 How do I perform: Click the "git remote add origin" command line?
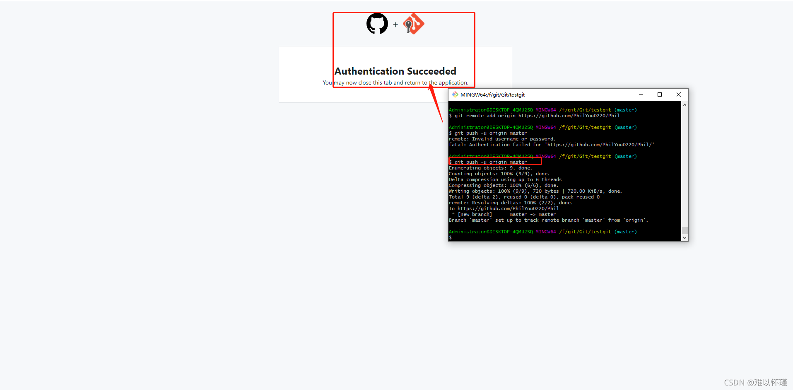[x=534, y=116]
